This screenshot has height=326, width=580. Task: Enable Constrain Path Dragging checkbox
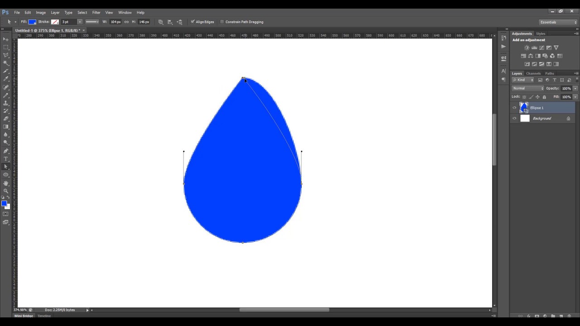click(222, 22)
